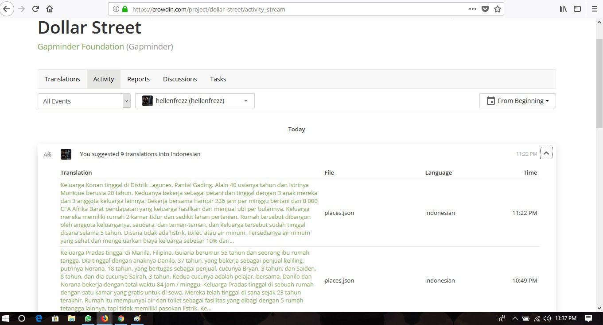Viewport: 603px width, 325px height.
Task: Open the Discussions tab
Action: click(x=180, y=79)
